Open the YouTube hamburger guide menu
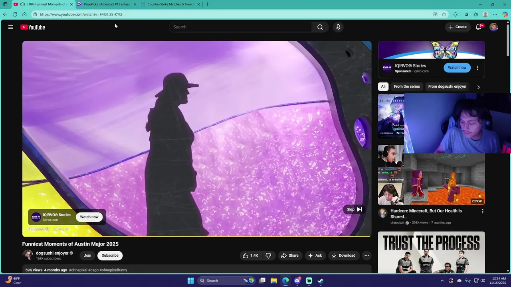This screenshot has height=287, width=511. 11,27
